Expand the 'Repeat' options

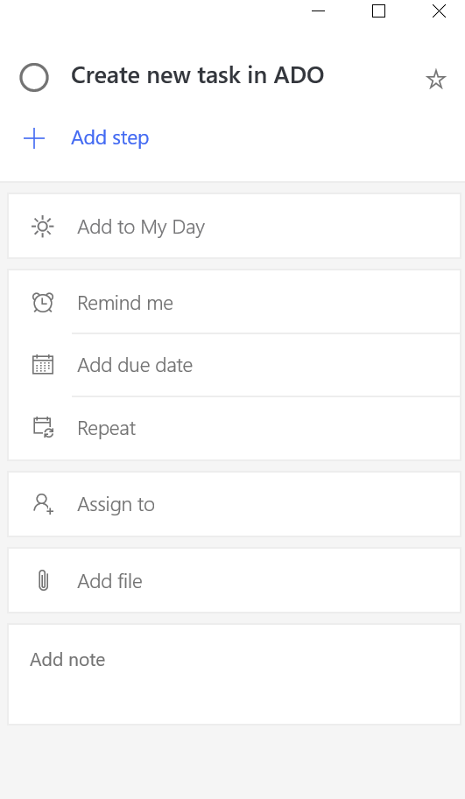point(234,428)
